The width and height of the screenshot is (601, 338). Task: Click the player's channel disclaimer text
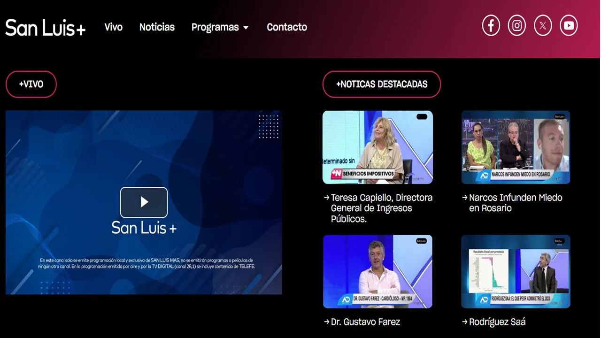[x=146, y=263]
